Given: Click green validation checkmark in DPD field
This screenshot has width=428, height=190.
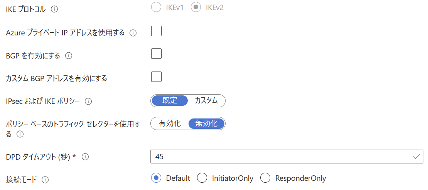Looking at the screenshot, I should 416,157.
